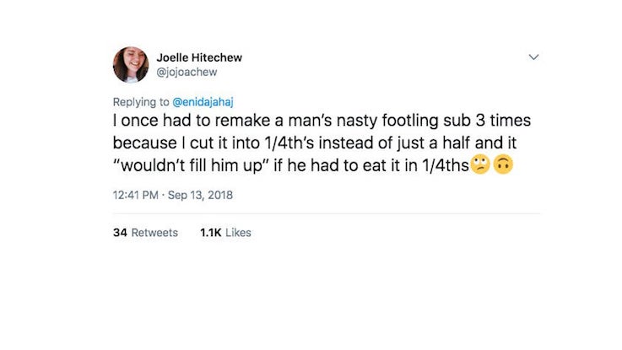Click "1/4th's" in the second tweet line

coord(289,143)
